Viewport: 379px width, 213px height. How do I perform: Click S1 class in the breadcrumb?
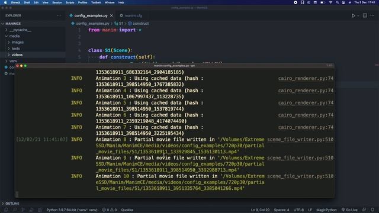pos(118,24)
